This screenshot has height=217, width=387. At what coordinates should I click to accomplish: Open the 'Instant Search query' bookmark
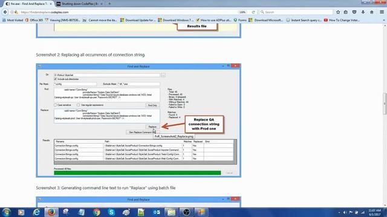[x=304, y=20]
